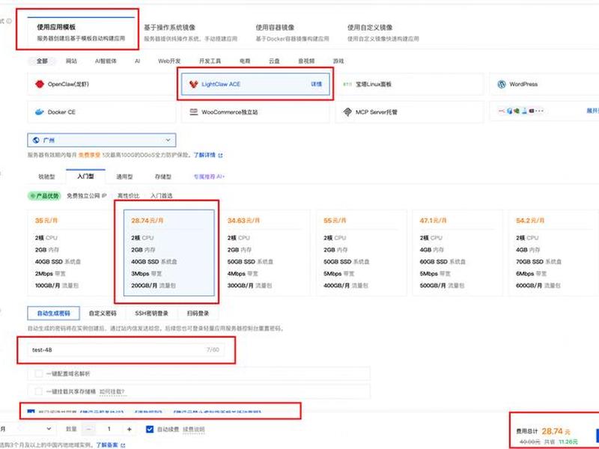Click the external-link icon after 了解详情
Viewport: 599px width, 449px height.
point(220,156)
